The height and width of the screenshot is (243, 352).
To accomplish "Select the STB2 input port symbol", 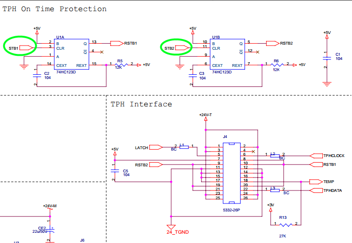I will (182, 47).
